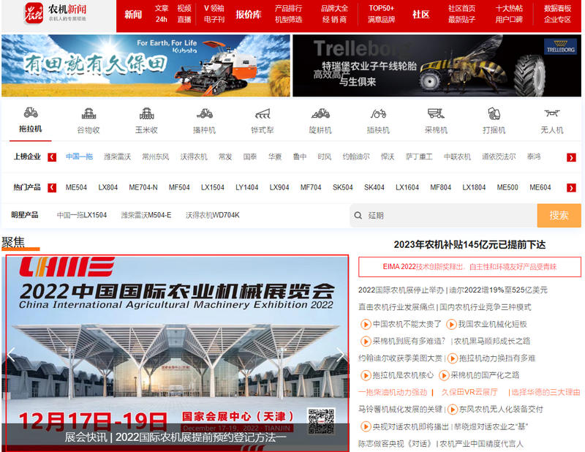Click play icon before 拖拉机是农机核心
Image resolution: width=585 pixels, height=452 pixels.
pos(365,375)
